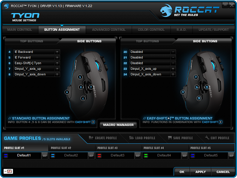The height and width of the screenshot is (178, 237).
Task: Click the green color indicator of Default4 profile
Action: [146, 156]
